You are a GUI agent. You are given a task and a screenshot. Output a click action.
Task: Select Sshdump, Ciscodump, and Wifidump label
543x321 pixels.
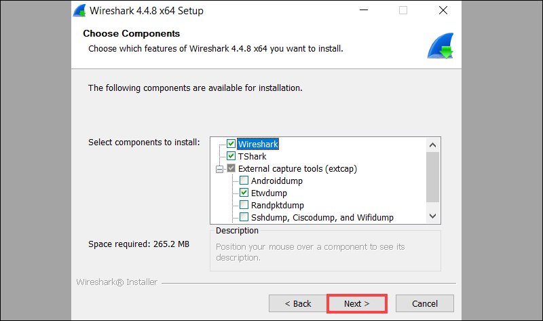click(x=322, y=217)
